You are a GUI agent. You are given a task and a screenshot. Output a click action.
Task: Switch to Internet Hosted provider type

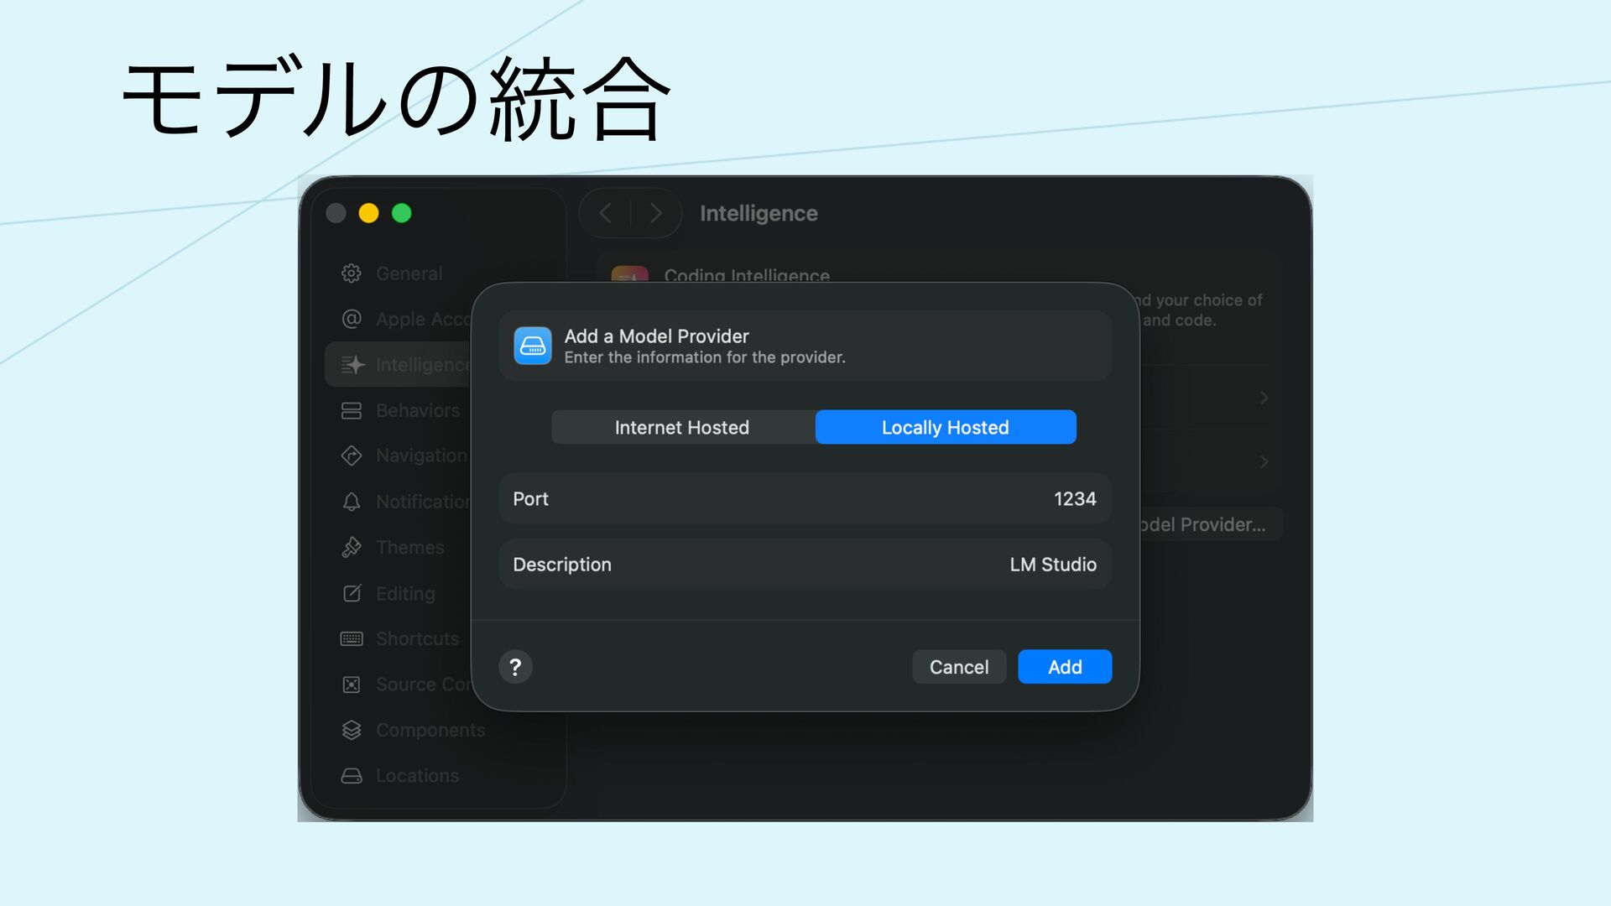click(x=682, y=428)
